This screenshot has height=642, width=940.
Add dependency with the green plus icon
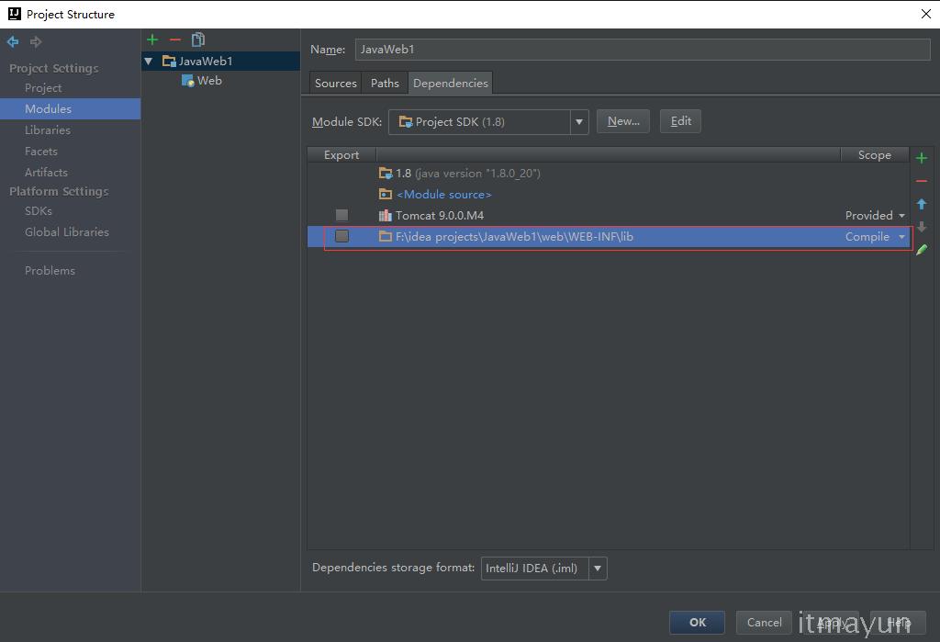point(922,158)
